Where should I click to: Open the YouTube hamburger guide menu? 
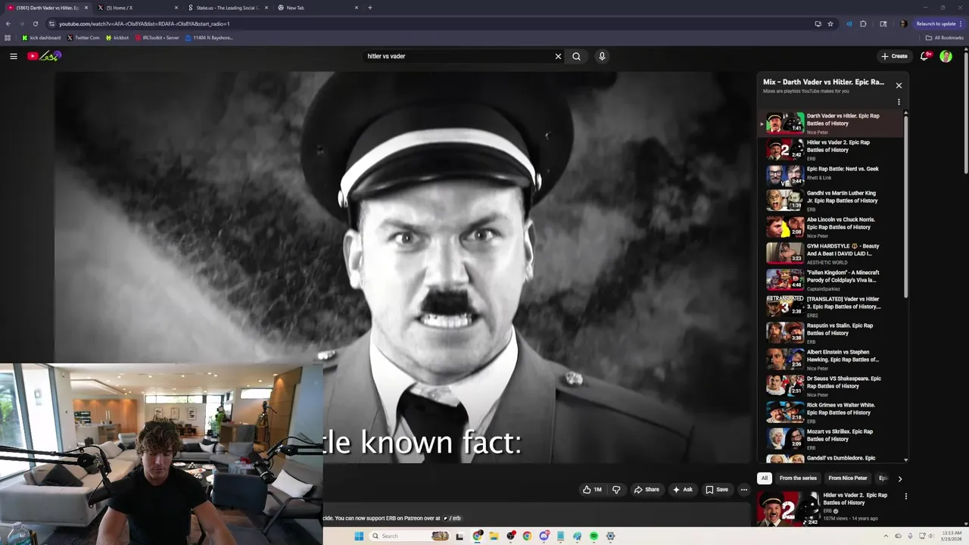coord(14,56)
